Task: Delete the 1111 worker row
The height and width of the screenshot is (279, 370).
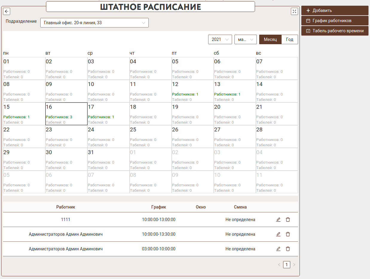Action: 288,220
